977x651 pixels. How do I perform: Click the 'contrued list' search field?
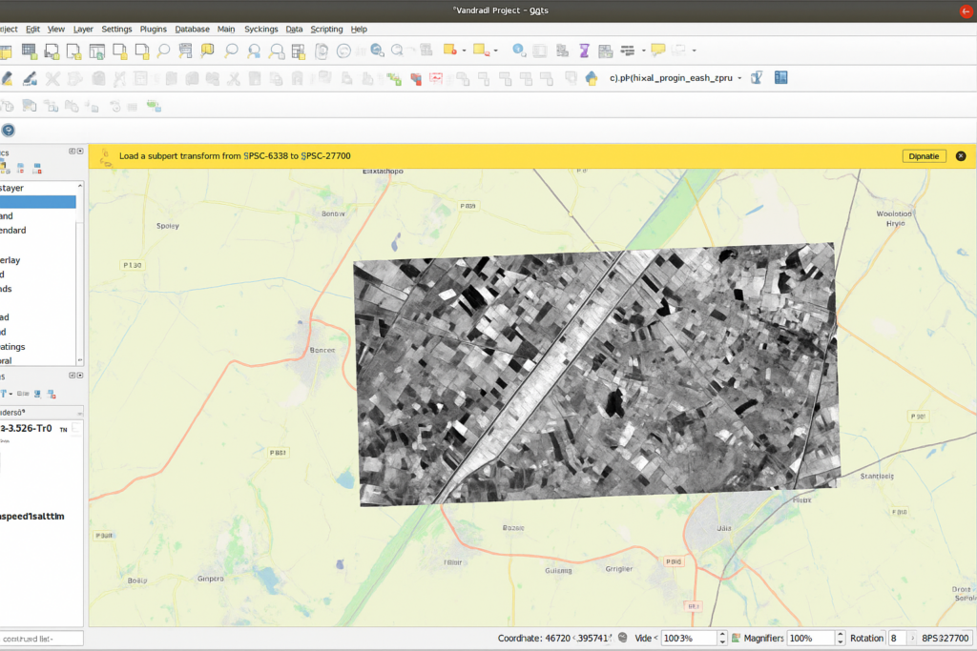41,639
